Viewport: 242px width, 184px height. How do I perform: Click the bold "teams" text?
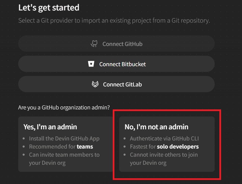[85, 147]
